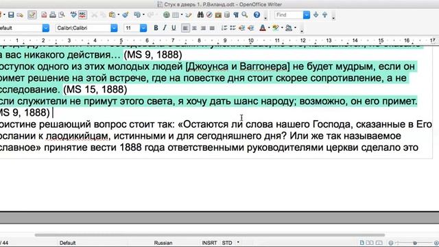Open Navigator compass icon
Viewport: 439px width, 247px height.
[209, 15]
